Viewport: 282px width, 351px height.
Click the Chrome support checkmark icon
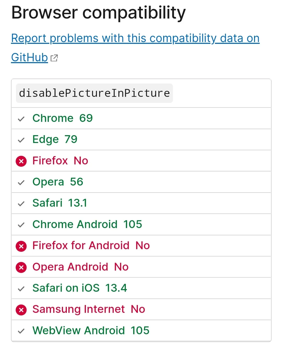coord(21,119)
